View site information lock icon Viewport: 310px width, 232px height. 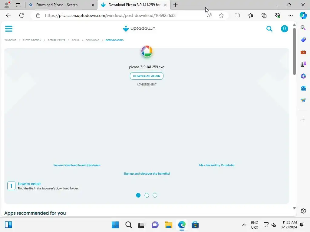tap(38, 15)
